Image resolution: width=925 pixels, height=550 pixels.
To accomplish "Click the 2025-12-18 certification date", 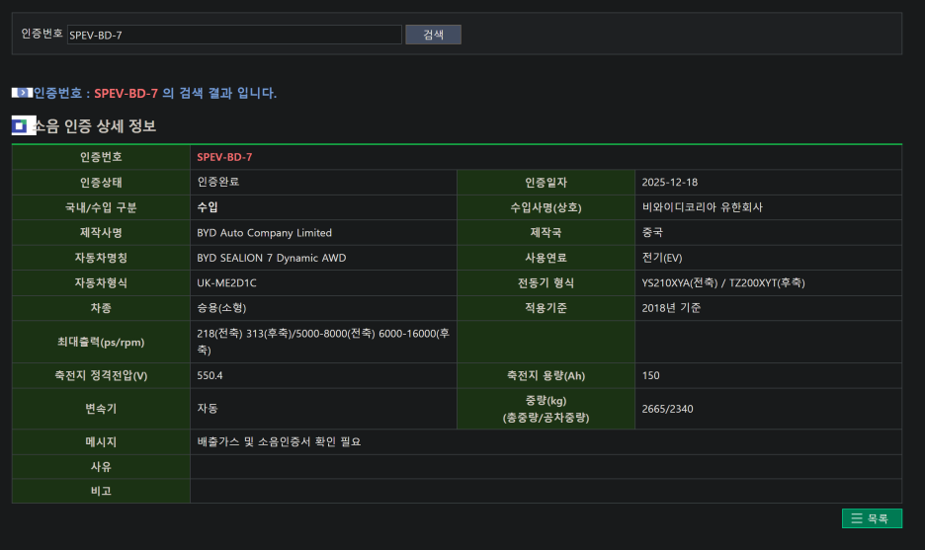I will point(670,182).
